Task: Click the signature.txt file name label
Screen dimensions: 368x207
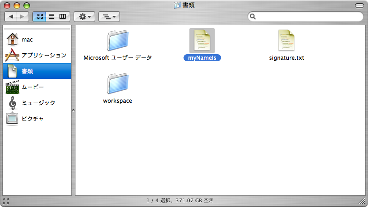Action: (x=286, y=58)
